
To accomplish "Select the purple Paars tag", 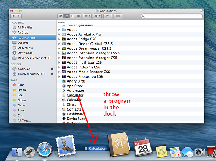I will [x=33, y=111].
